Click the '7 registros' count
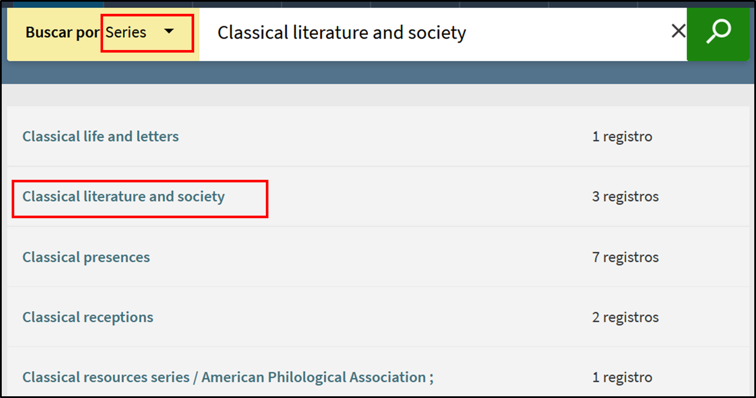The width and height of the screenshot is (756, 398). coord(625,257)
